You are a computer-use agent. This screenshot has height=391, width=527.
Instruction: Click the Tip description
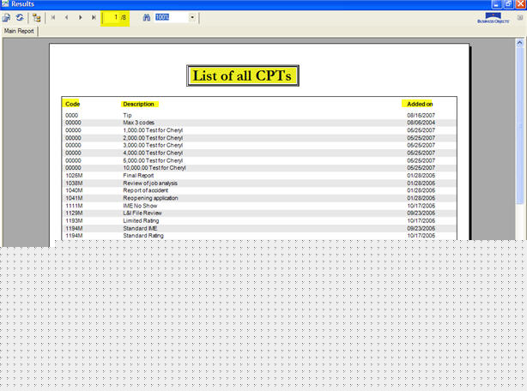[x=127, y=115]
